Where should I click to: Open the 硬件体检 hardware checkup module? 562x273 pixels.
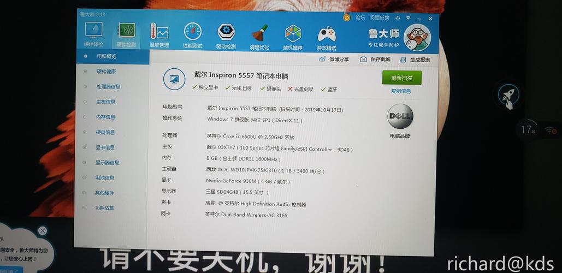[x=93, y=35]
